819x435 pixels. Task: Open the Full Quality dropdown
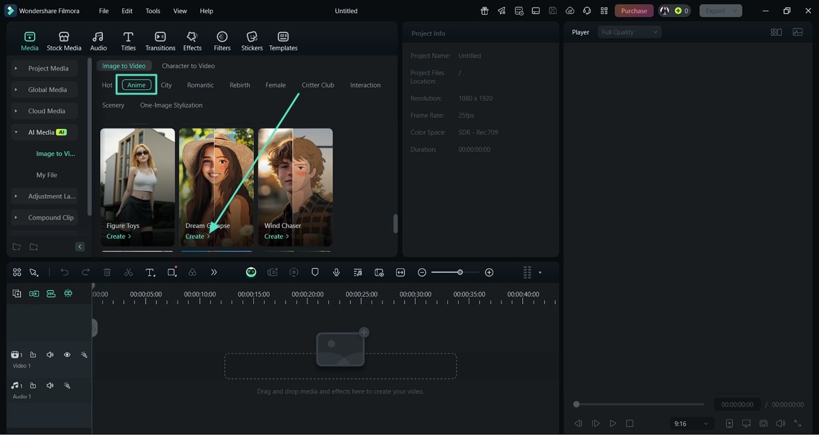click(x=629, y=32)
